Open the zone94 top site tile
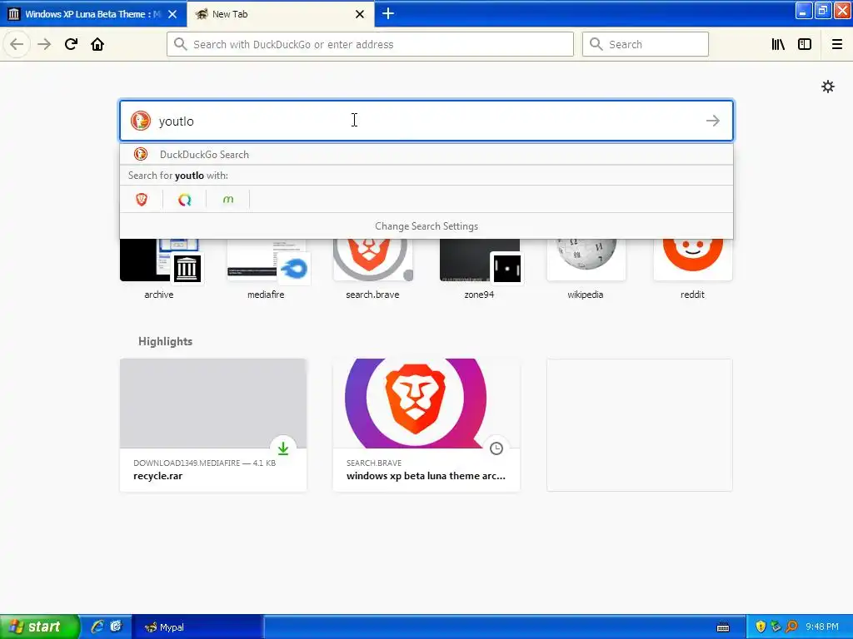 tap(479, 269)
